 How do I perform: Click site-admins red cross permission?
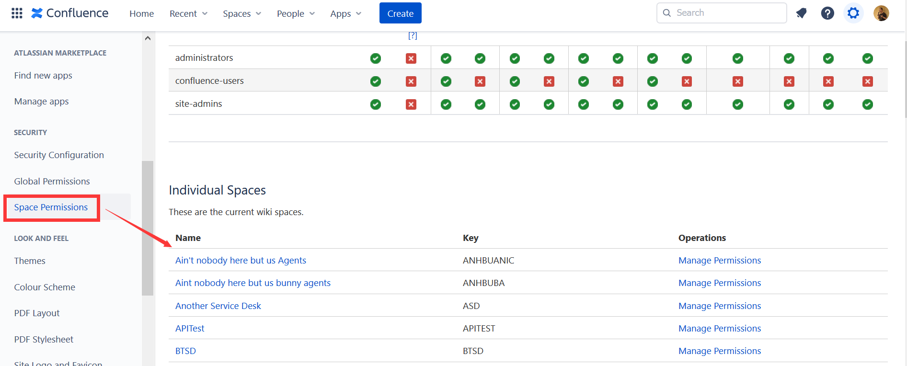click(411, 104)
